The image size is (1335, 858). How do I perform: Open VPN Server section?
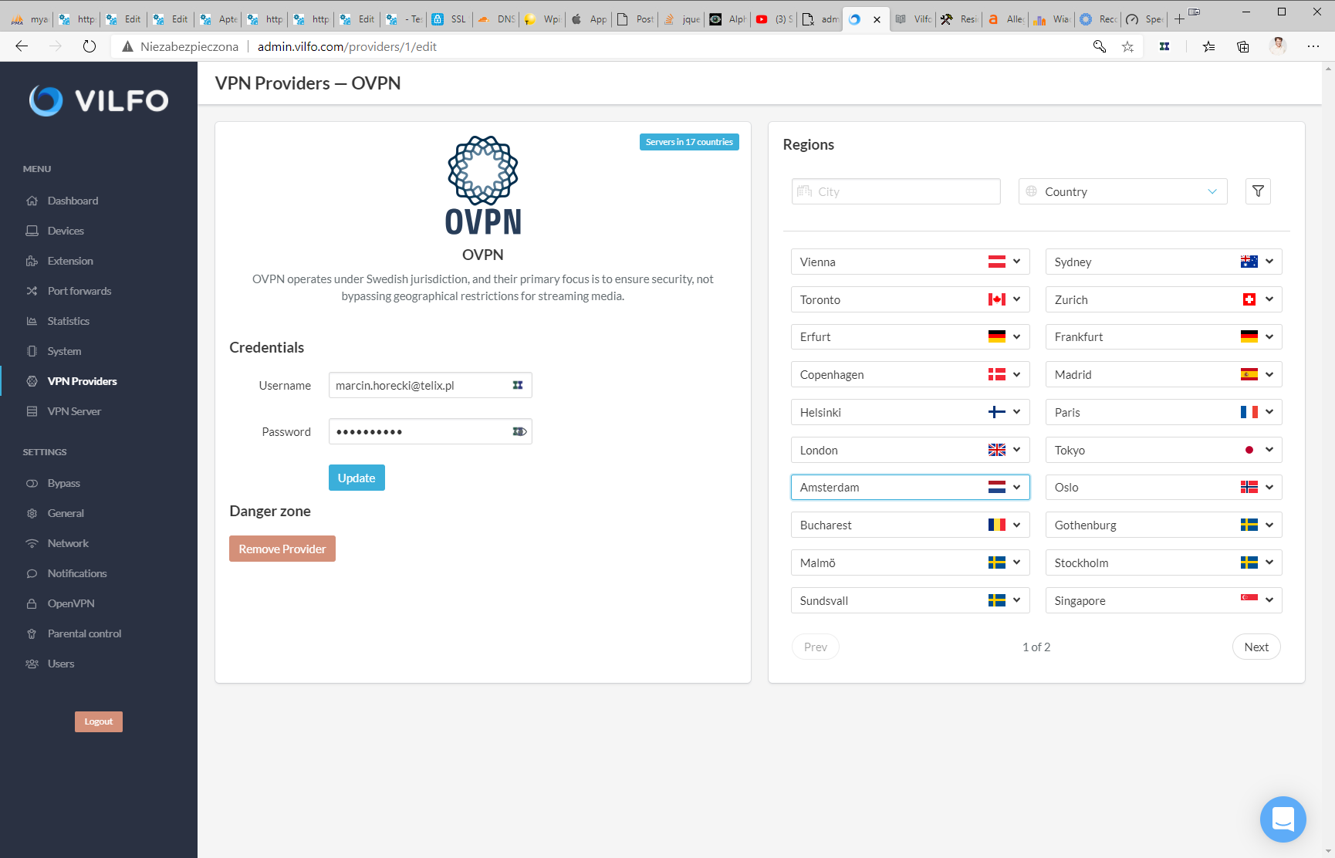click(x=74, y=411)
